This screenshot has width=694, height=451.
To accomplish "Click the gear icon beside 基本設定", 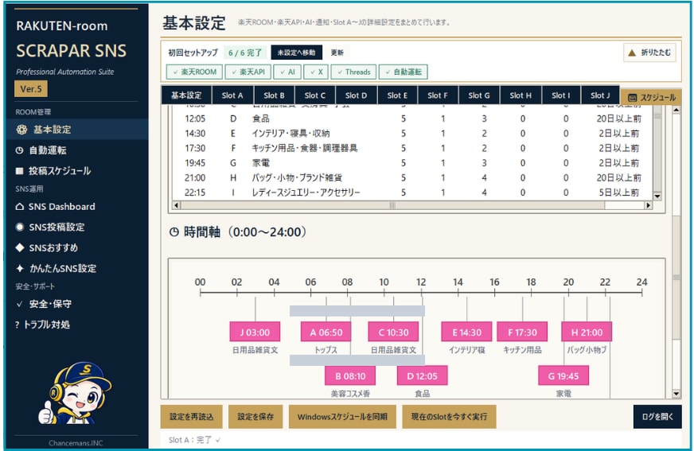I will 21,130.
